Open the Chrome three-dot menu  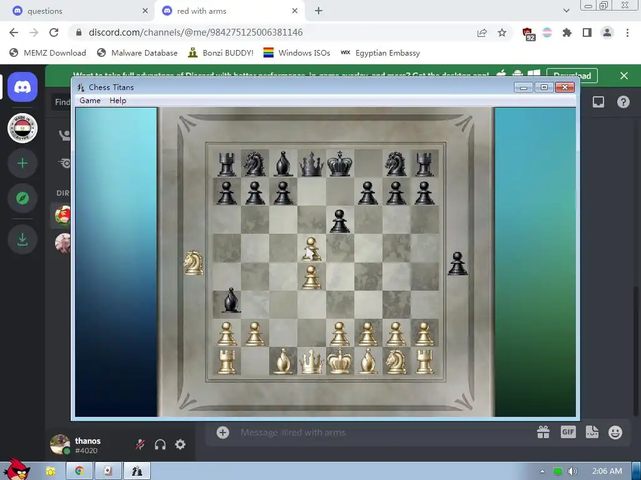point(627,32)
